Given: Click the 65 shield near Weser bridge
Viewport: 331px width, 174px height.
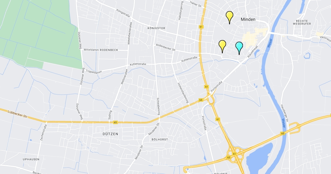Looking at the screenshot, I should 283,133.
